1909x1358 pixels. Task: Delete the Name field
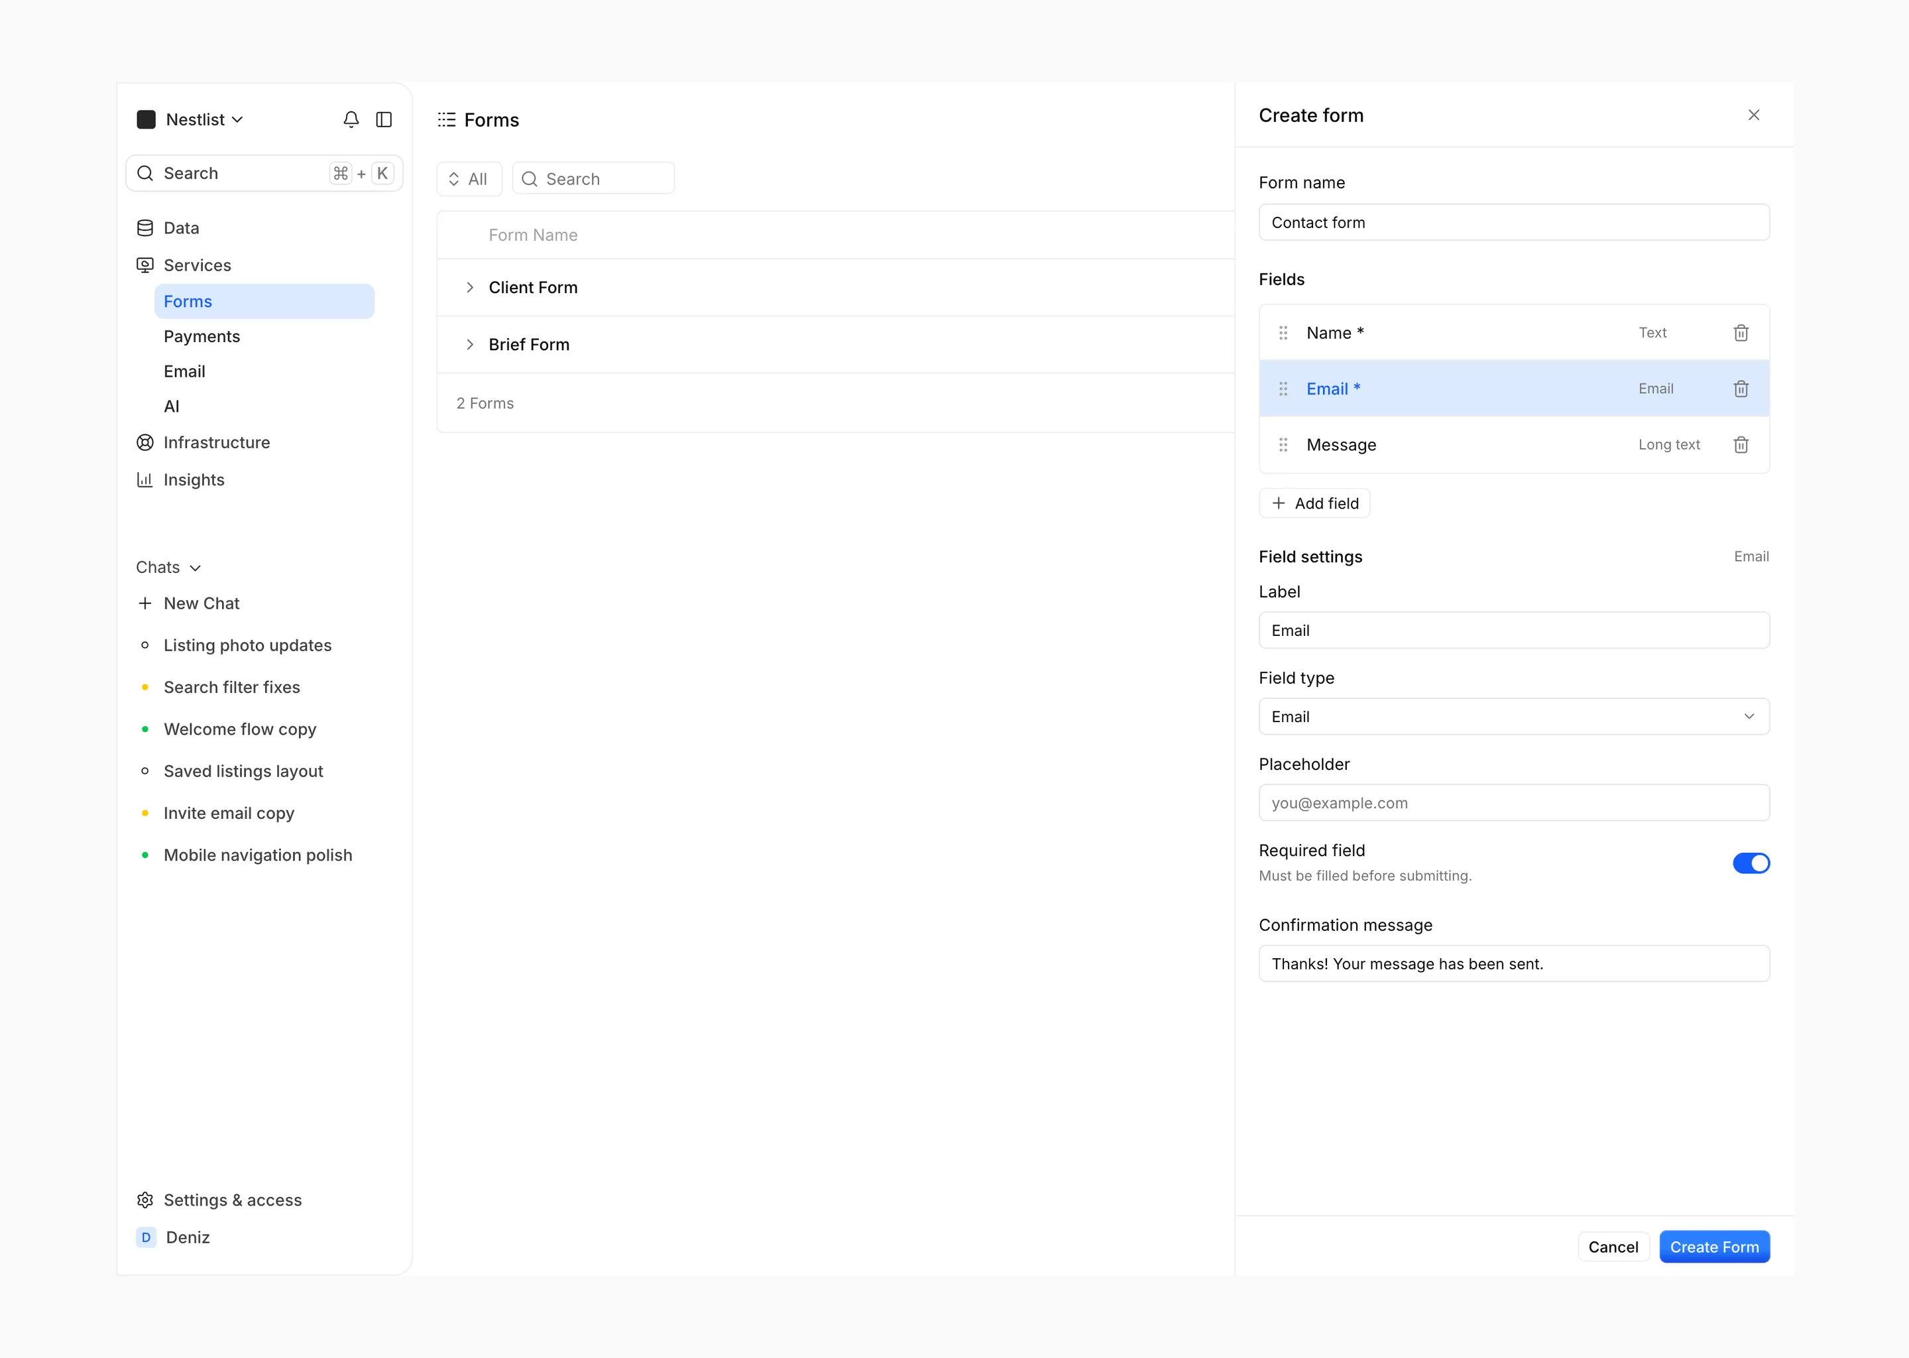(x=1740, y=333)
